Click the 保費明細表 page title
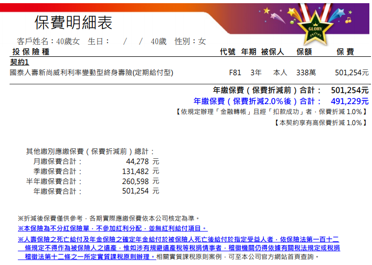Screen dimensions: 372x265 73,22
